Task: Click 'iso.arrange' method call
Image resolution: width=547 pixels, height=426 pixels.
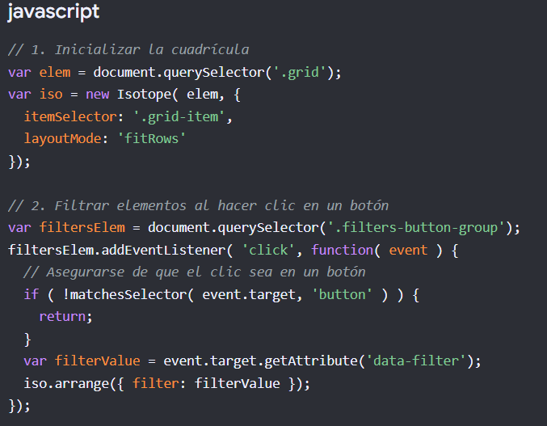Action: [66, 383]
